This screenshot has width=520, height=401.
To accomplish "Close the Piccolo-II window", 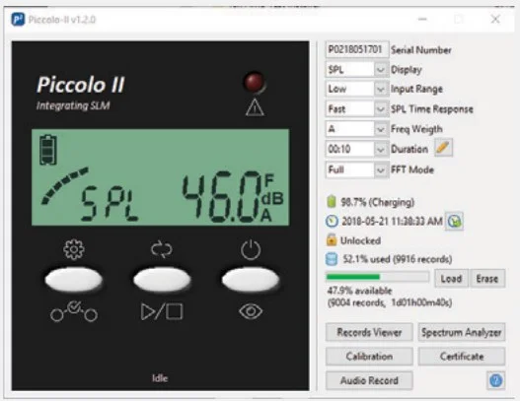I will [x=495, y=19].
